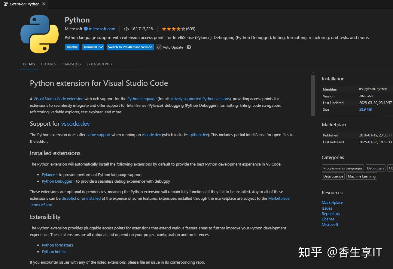
Task: Open the Pylance extension link
Action: 48,175
